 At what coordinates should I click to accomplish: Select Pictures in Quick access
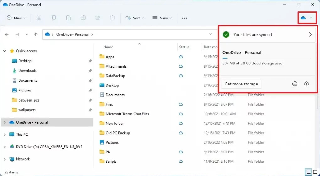click(25, 90)
